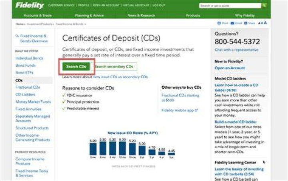Open Fidelity mobile app link
This screenshot has width=288, height=181.
pos(180,110)
